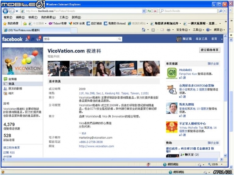Open the favorites star icon
The height and width of the screenshot is (175, 234).
tap(5, 24)
